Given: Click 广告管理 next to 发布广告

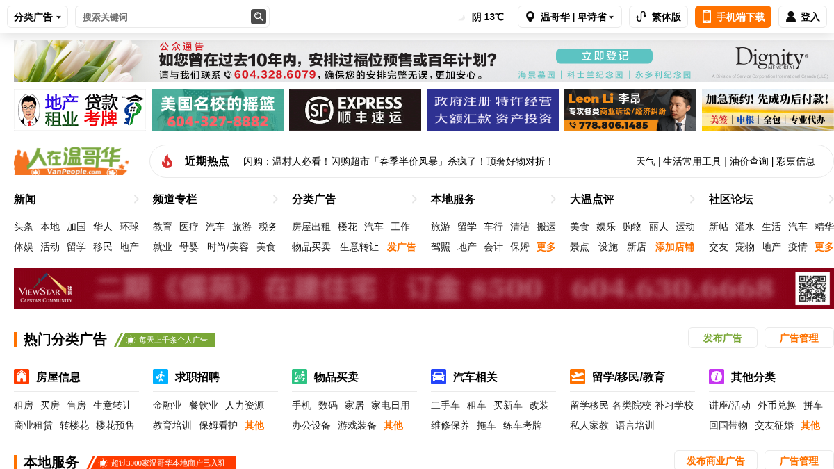Looking at the screenshot, I should [x=799, y=338].
